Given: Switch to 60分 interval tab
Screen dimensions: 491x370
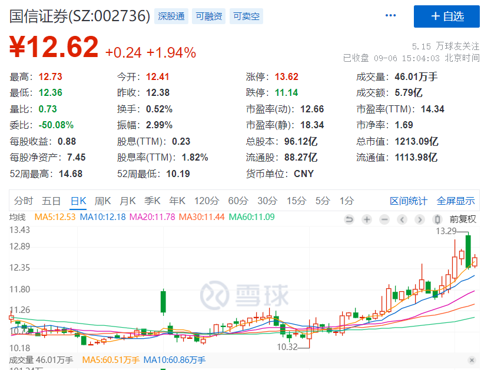Looking at the screenshot, I should pos(238,201).
